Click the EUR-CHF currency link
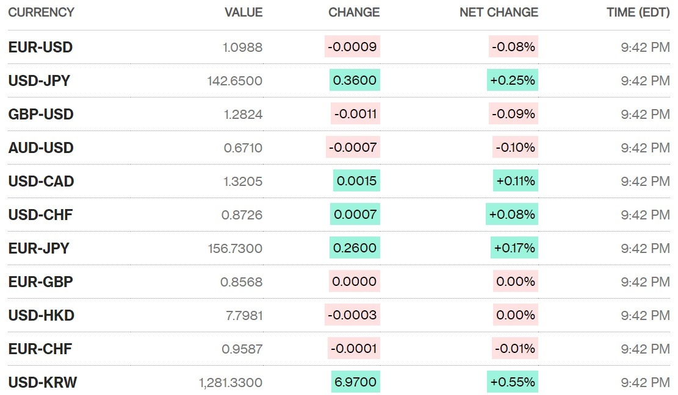Screen dimensions: 678x395 tap(40, 349)
